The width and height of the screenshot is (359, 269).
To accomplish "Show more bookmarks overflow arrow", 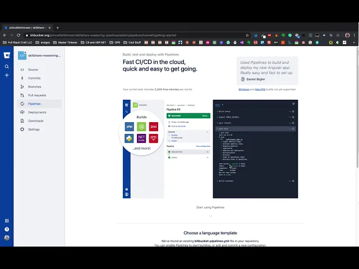I will click(x=354, y=43).
